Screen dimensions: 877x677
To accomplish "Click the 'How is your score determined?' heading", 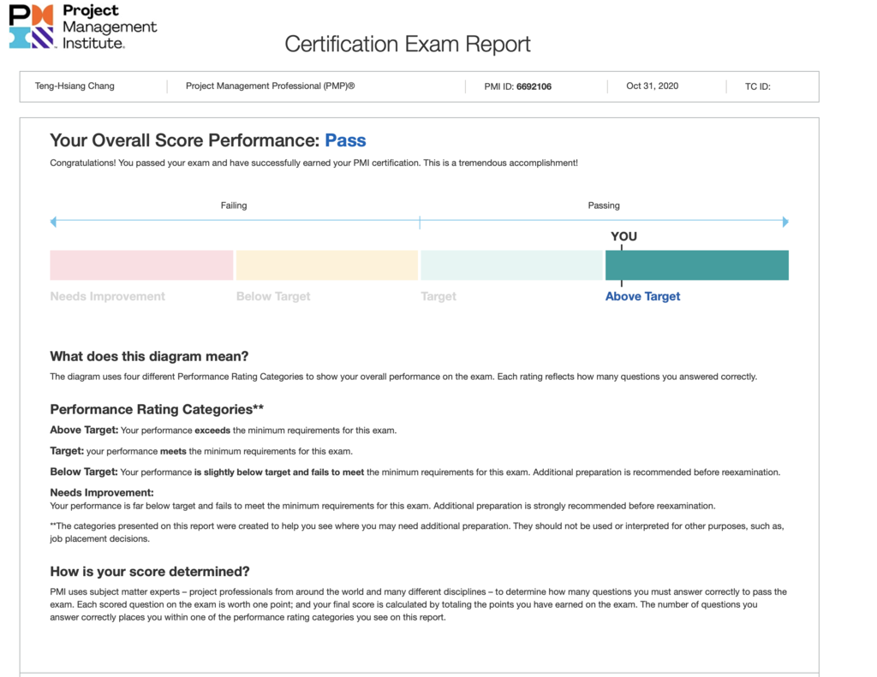I will click(x=150, y=572).
